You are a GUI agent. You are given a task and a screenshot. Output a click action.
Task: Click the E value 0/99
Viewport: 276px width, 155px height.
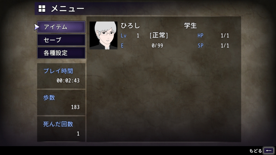[x=157, y=46]
